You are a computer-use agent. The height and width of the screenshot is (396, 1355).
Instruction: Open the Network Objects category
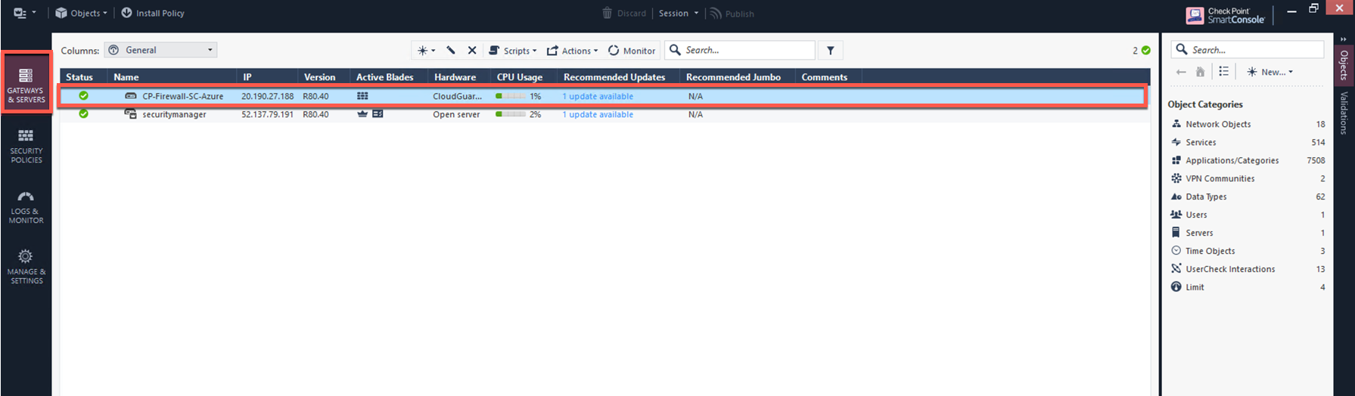coord(1217,124)
